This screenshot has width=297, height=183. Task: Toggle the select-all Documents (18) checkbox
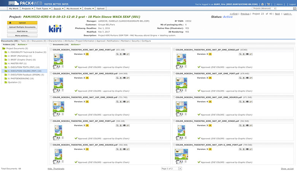click(51, 45)
